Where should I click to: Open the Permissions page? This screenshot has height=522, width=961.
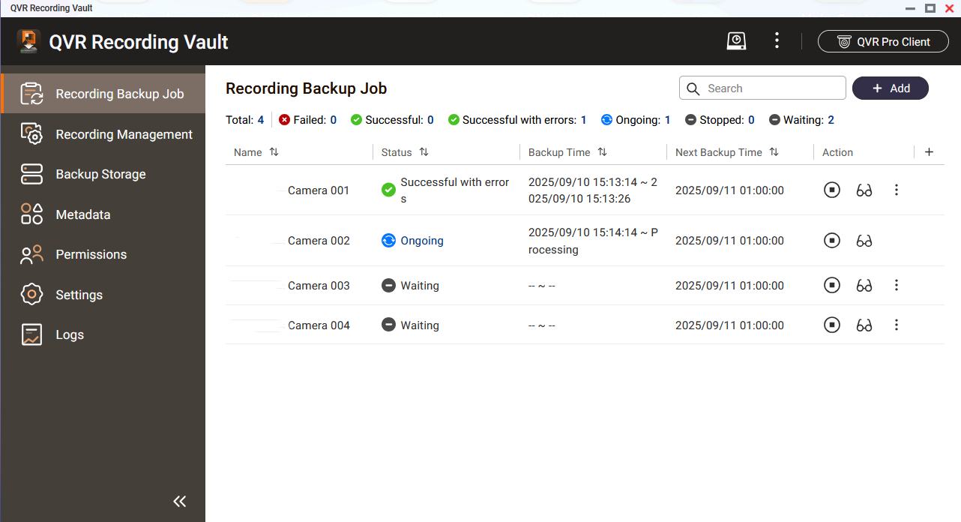click(x=103, y=254)
